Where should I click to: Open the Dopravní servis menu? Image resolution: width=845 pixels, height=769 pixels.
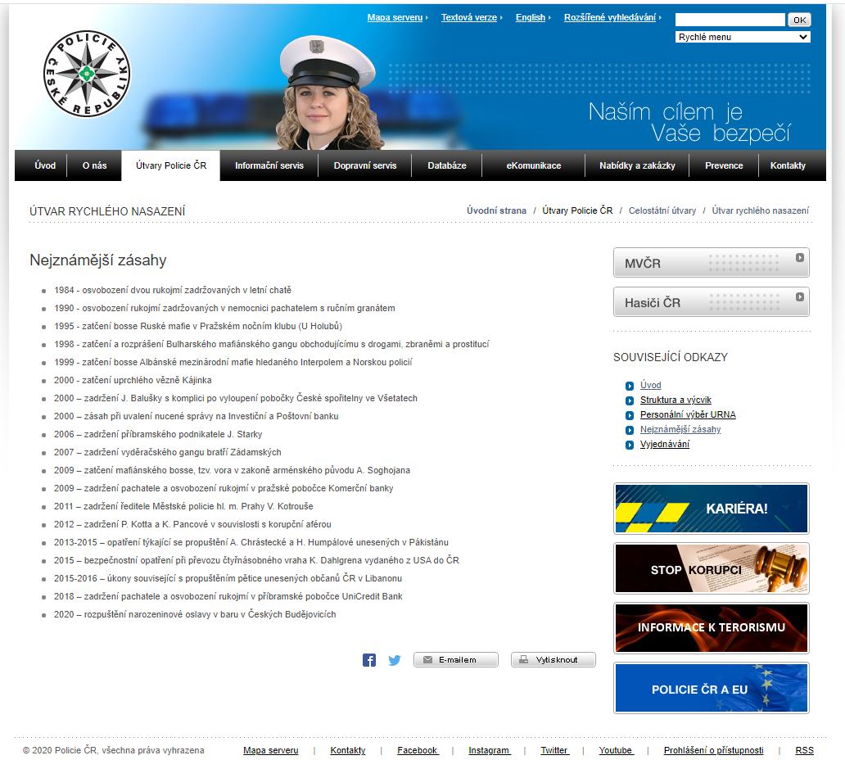pos(365,165)
